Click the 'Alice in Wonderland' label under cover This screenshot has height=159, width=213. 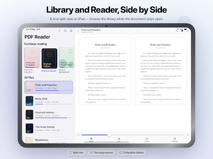pos(64,71)
